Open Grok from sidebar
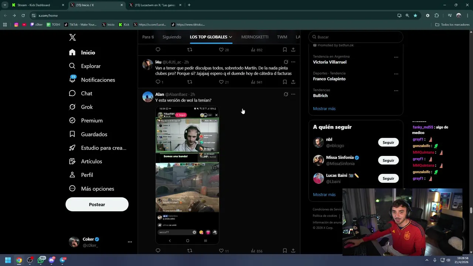The image size is (473, 266). [81, 107]
